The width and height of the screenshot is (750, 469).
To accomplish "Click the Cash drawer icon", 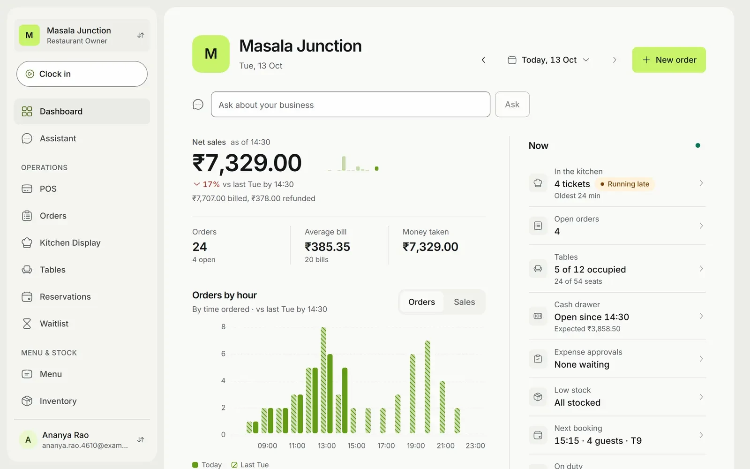I will (x=538, y=316).
